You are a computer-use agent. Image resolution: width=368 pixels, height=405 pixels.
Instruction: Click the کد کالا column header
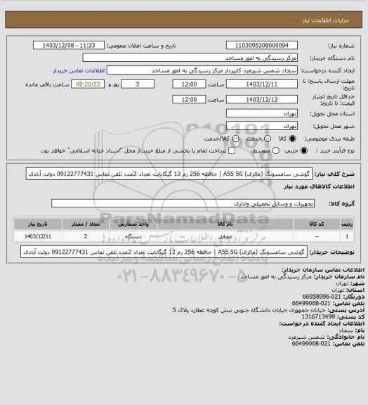[x=317, y=224]
